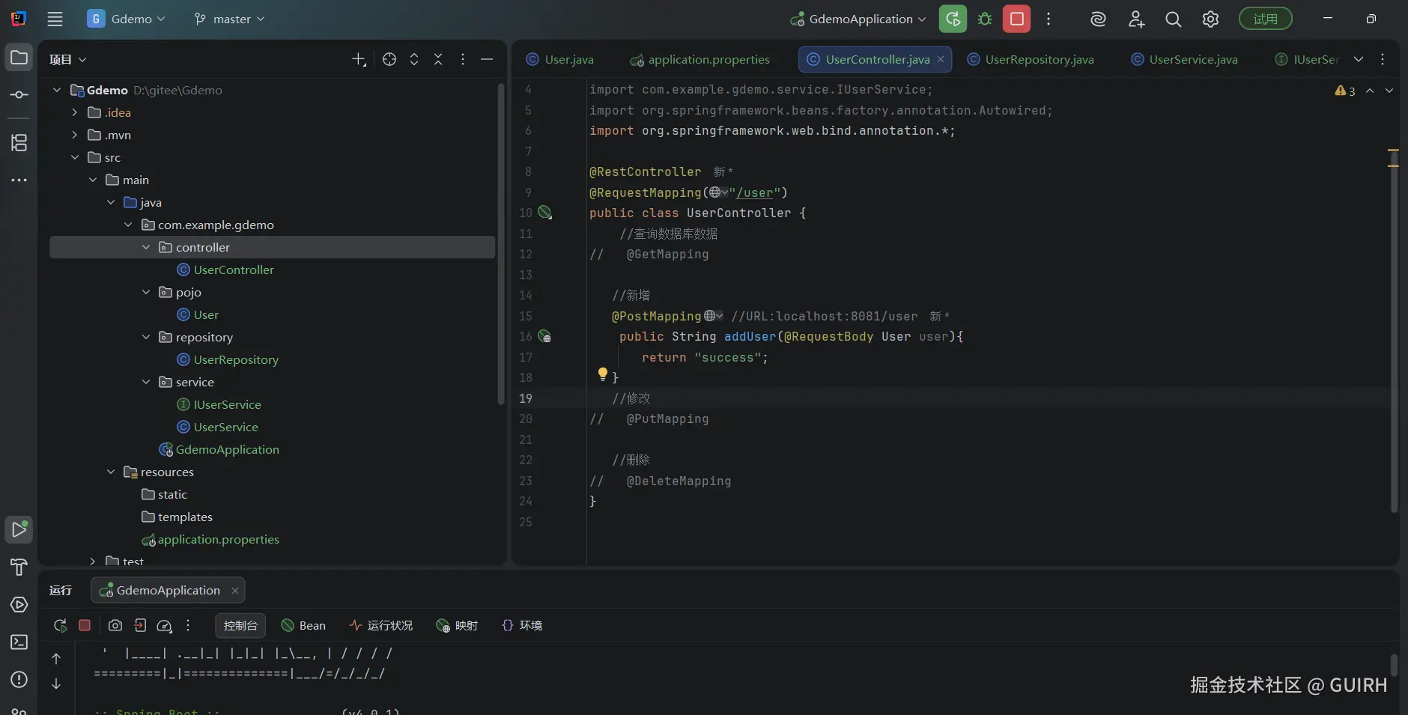The height and width of the screenshot is (715, 1408).
Task: Collapse all tree nodes icon
Action: pos(438,59)
